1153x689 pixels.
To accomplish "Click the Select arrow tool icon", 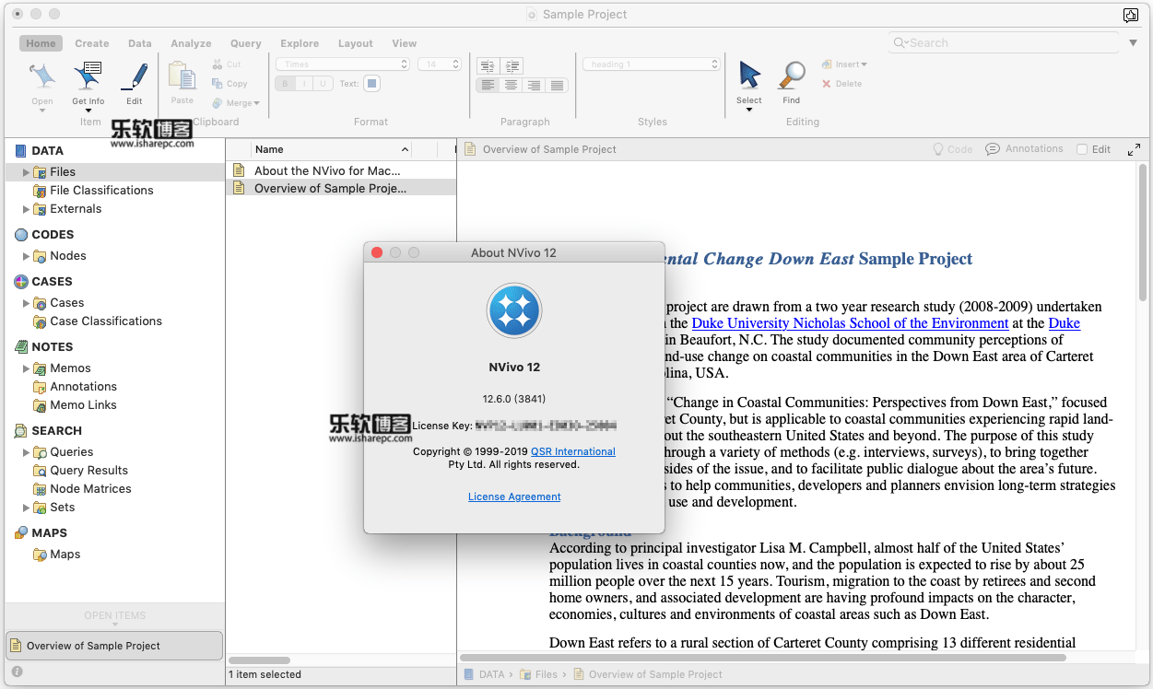I will pos(749,76).
